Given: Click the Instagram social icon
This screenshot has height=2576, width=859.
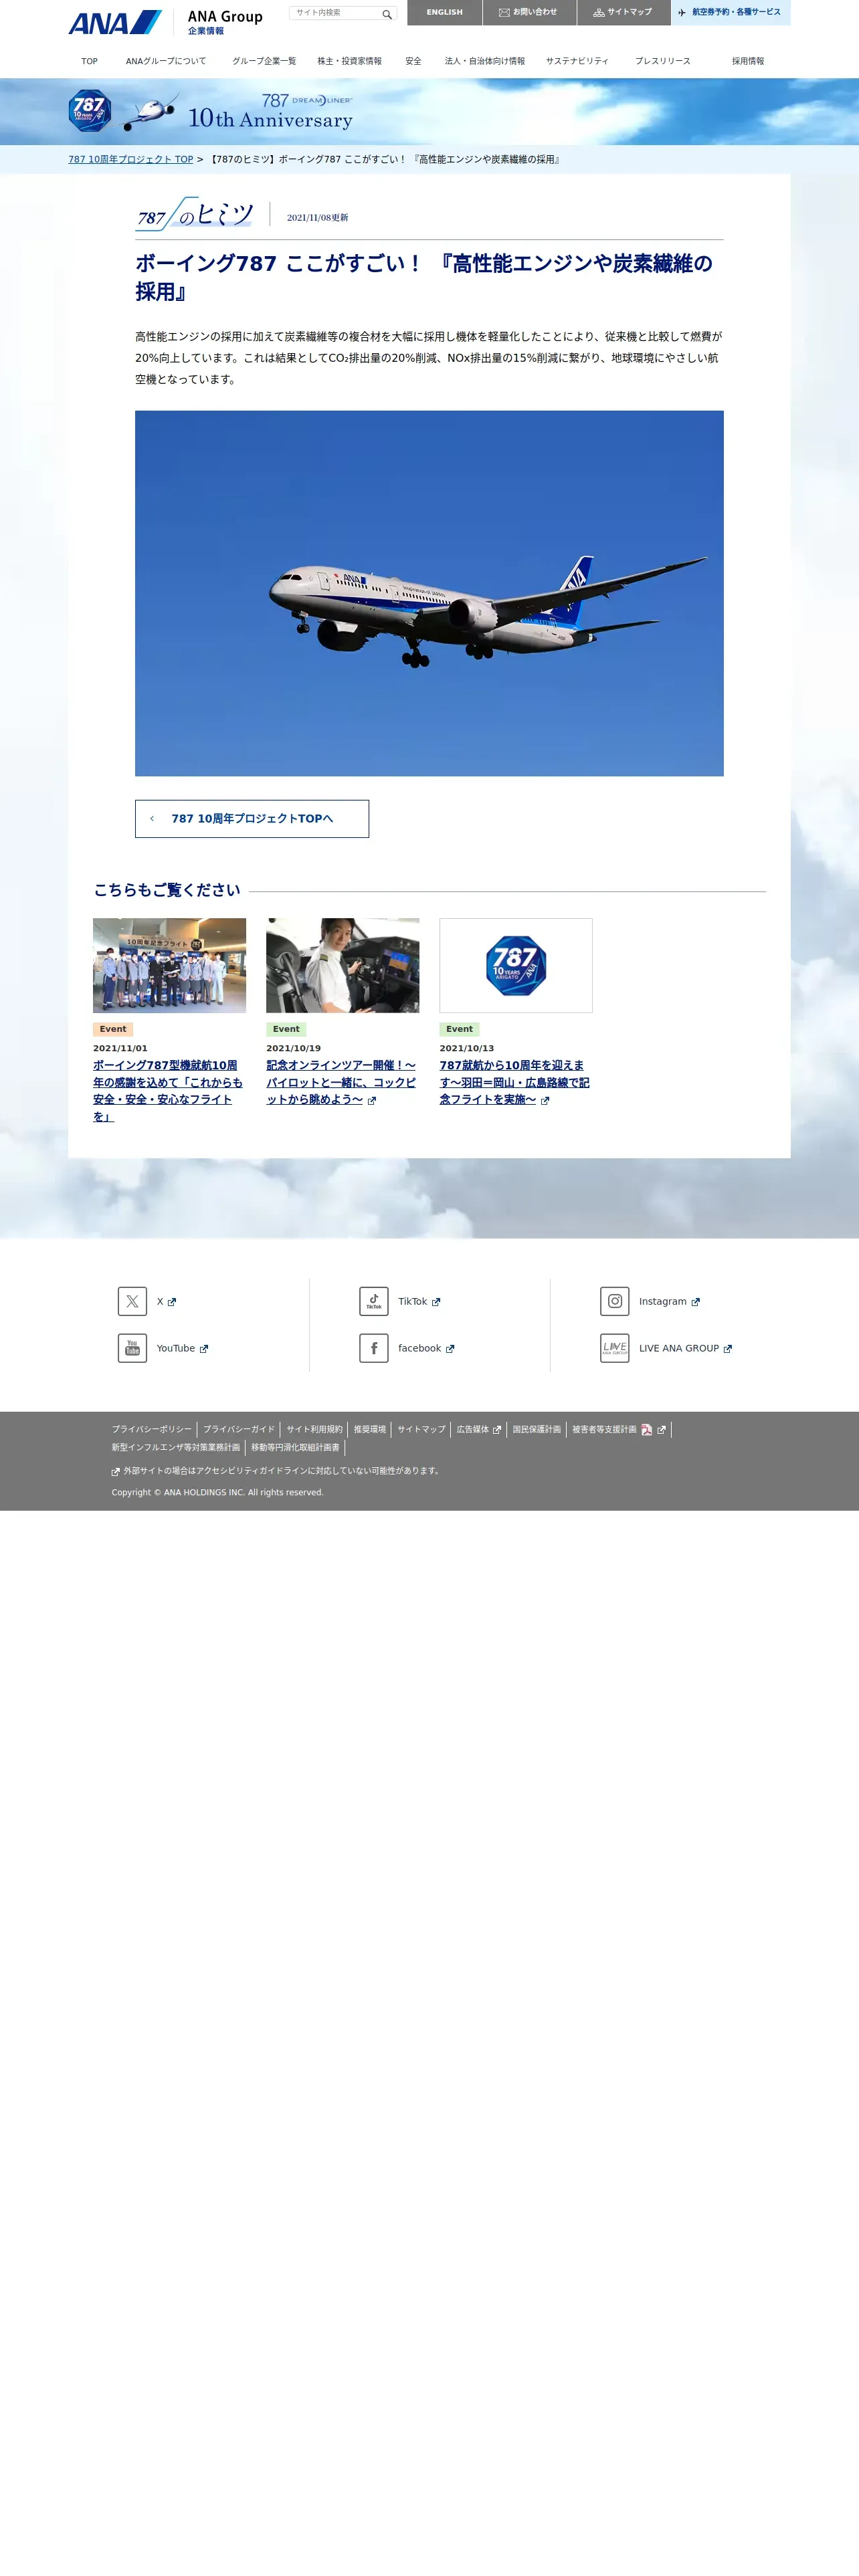Looking at the screenshot, I should 615,1301.
